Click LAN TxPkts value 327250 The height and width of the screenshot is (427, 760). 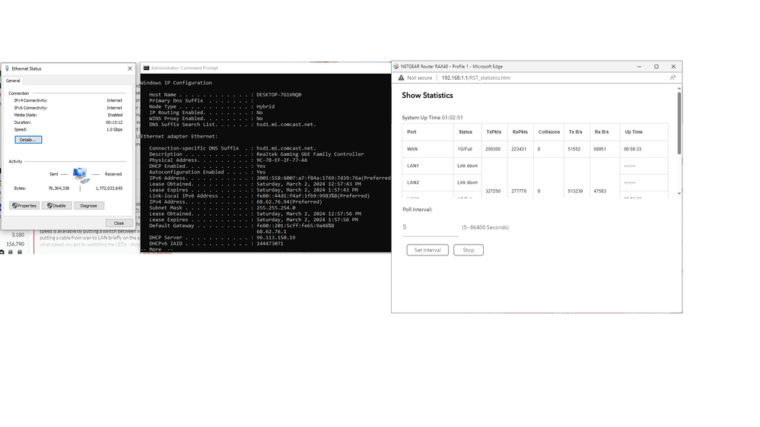pyautogui.click(x=493, y=191)
